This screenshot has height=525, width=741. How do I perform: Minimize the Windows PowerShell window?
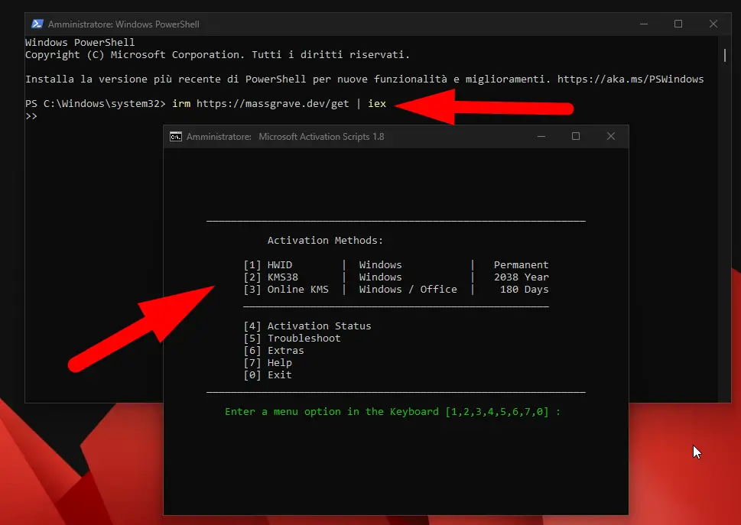tap(642, 24)
